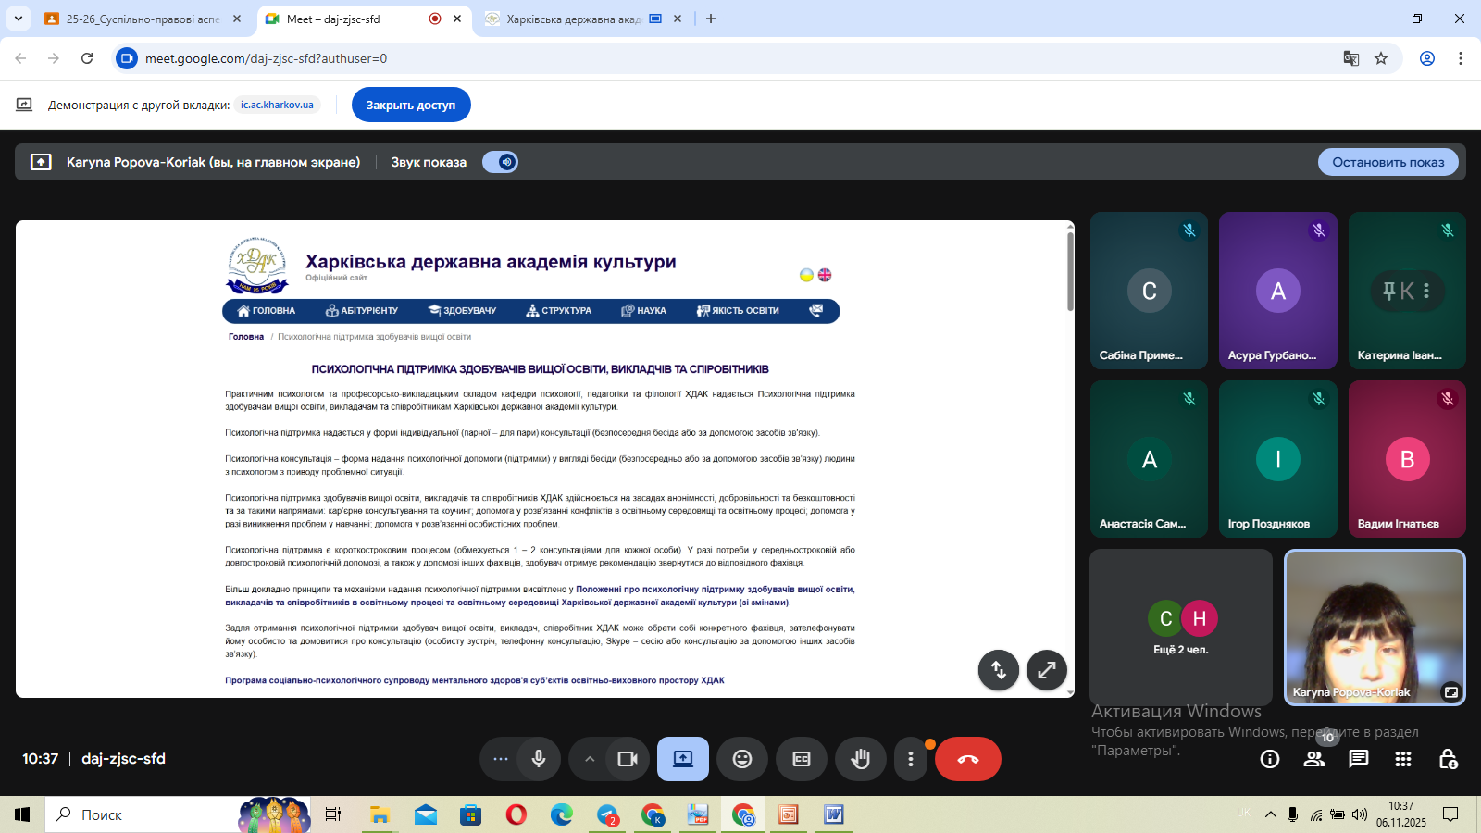Open the tab search dropdown arrow
Screen dimensions: 1481x833
18,19
